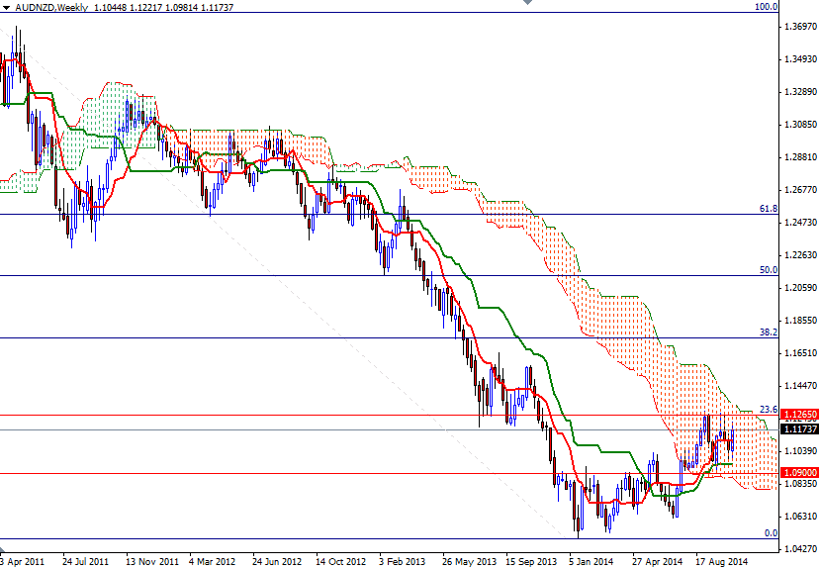Click the 3 Feb 2013 date label
The width and height of the screenshot is (819, 569).
pyautogui.click(x=403, y=562)
